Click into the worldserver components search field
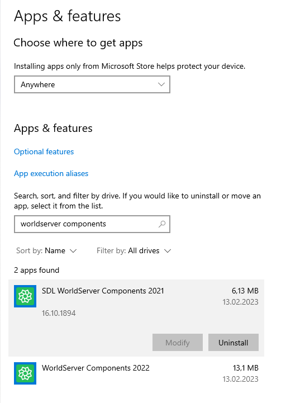 [92, 224]
